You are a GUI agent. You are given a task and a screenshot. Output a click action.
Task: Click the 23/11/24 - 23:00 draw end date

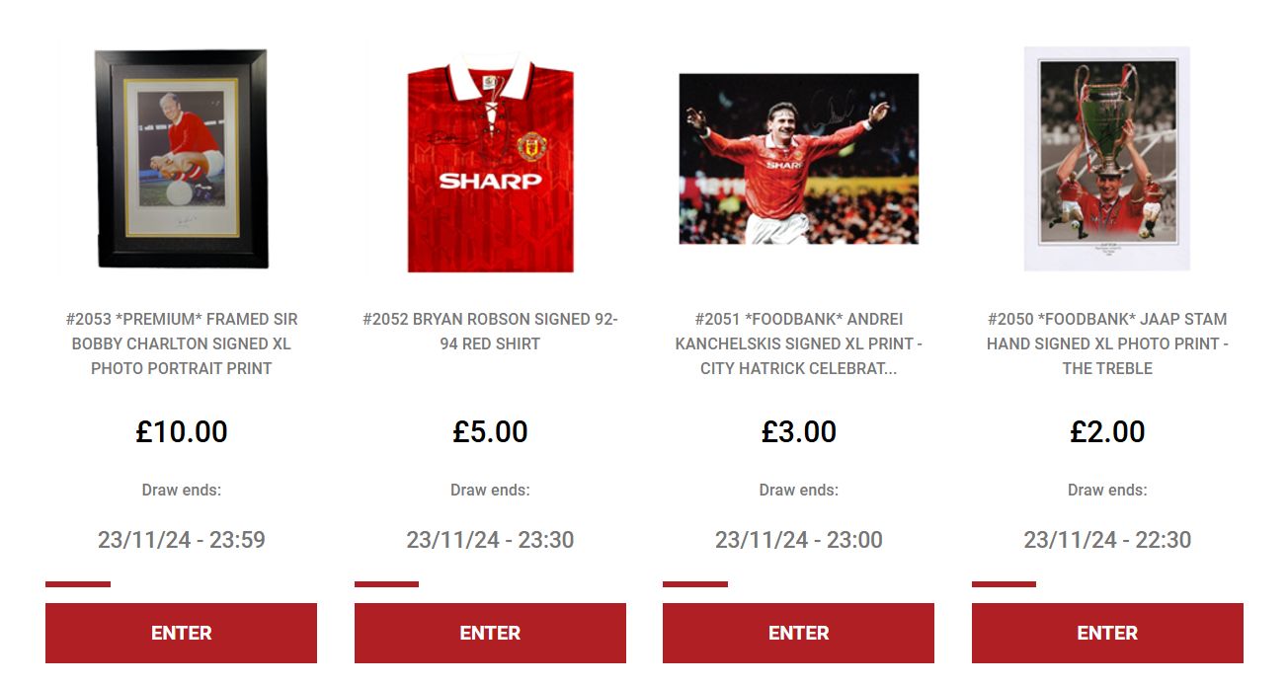798,540
